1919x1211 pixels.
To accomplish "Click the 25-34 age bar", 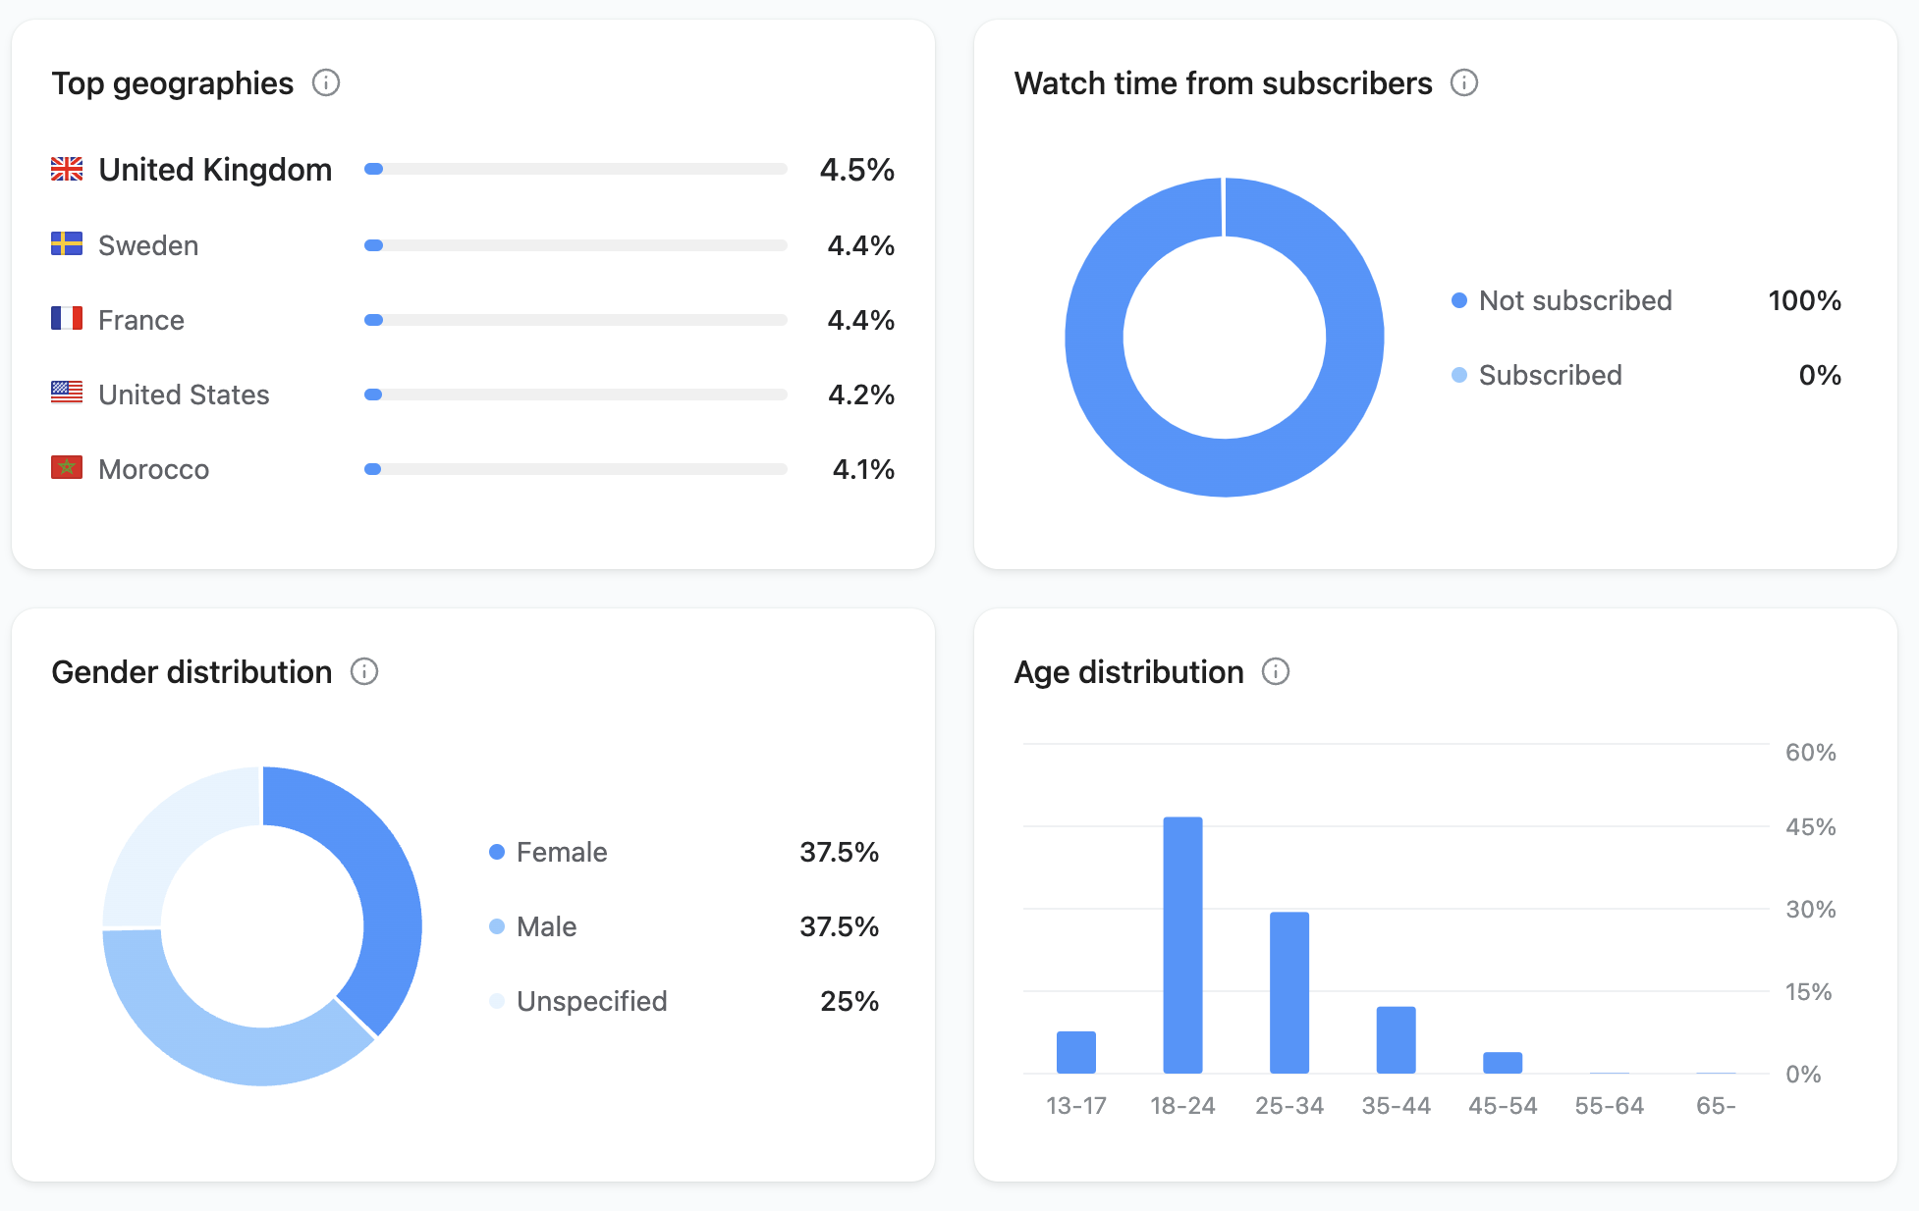I will [x=1288, y=991].
